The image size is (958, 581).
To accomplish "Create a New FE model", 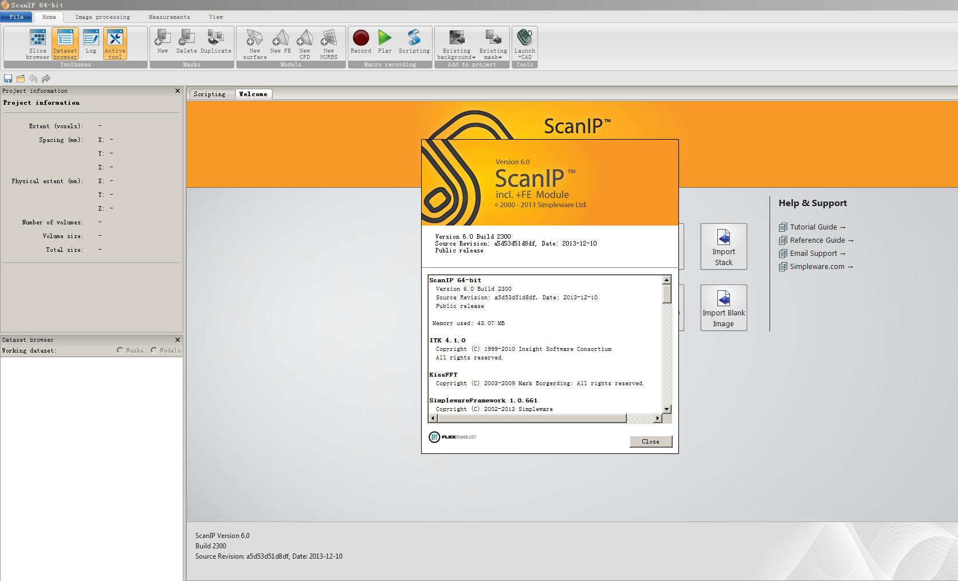I will click(x=281, y=42).
